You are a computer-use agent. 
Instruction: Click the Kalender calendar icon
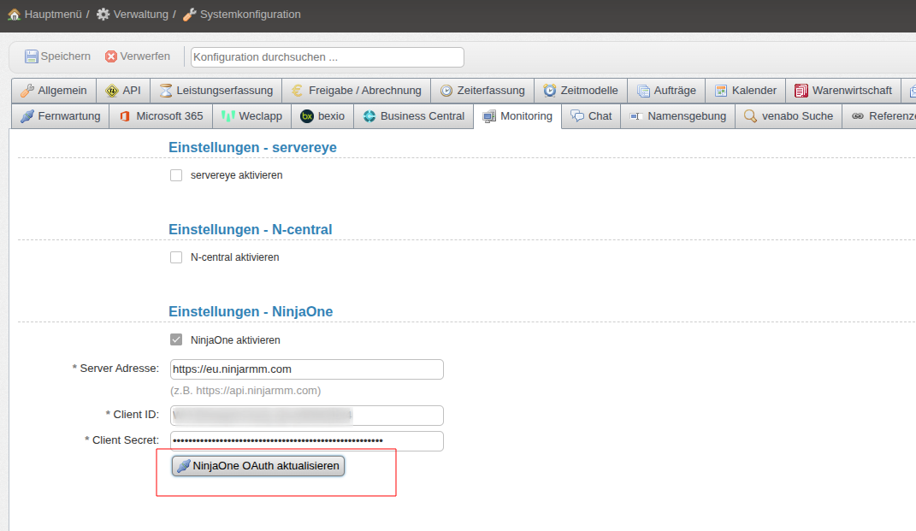coord(722,91)
